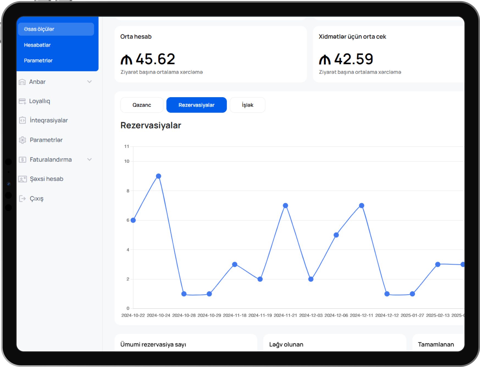This screenshot has height=367, width=480.
Task: Click the manat symbol beside 45.62
Action: coord(126,60)
